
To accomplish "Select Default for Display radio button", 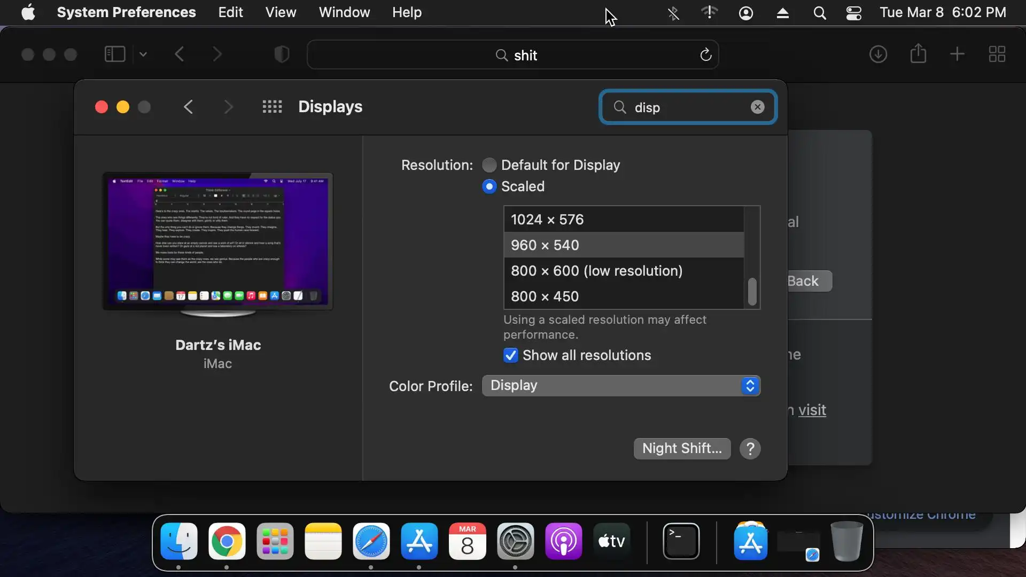I will pos(489,165).
